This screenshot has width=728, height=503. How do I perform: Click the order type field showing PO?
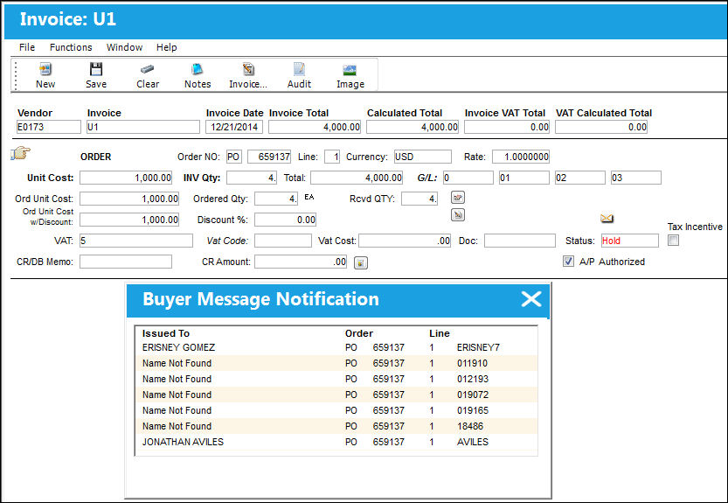[x=234, y=157]
